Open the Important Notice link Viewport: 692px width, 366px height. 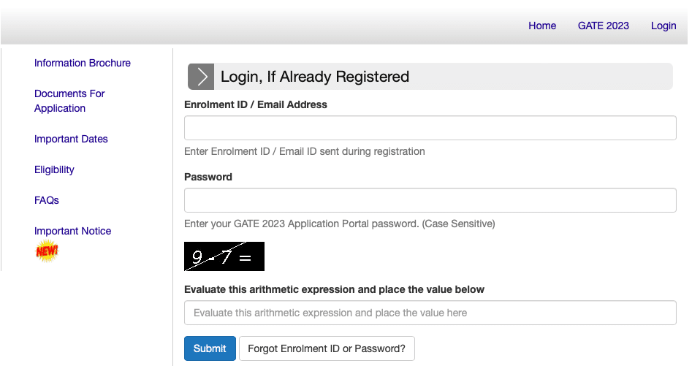(x=73, y=231)
